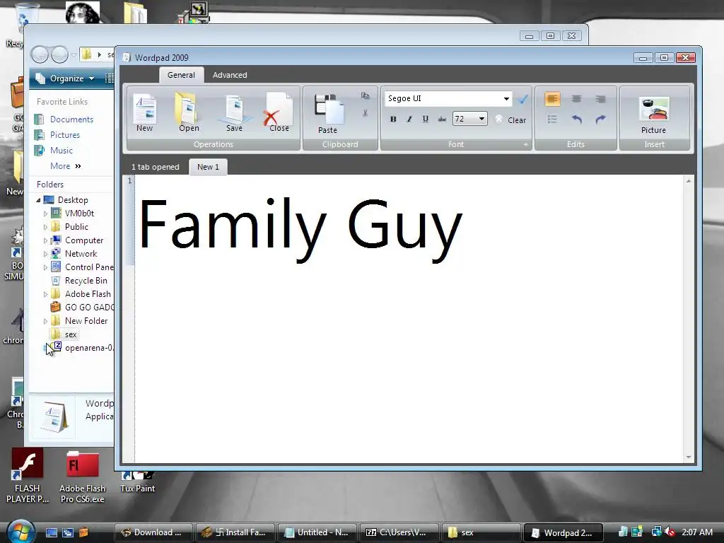Redo the last edit
Image resolution: width=724 pixels, height=543 pixels.
point(600,119)
